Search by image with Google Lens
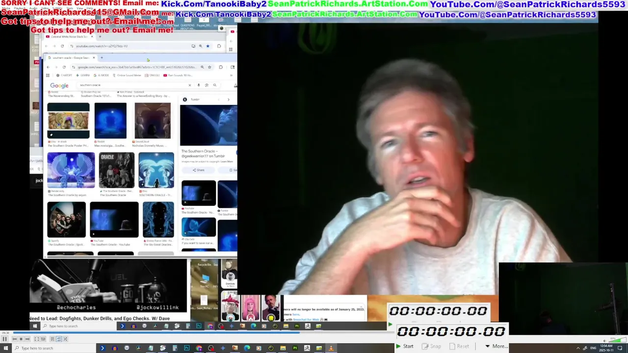This screenshot has width=628, height=353. point(207,85)
